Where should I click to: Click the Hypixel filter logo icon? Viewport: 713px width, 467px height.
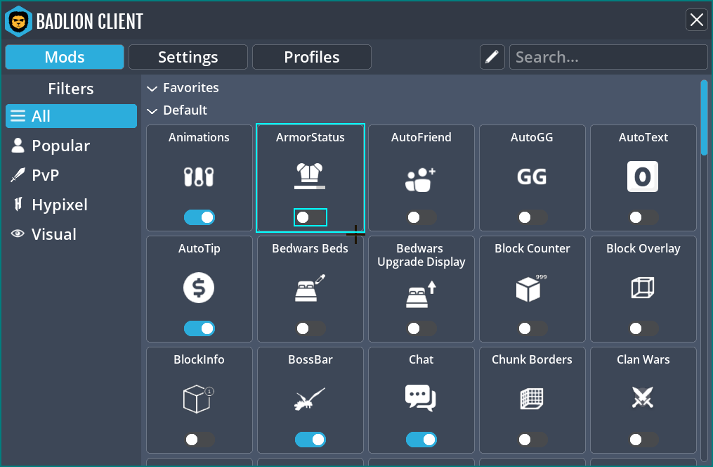pos(18,205)
